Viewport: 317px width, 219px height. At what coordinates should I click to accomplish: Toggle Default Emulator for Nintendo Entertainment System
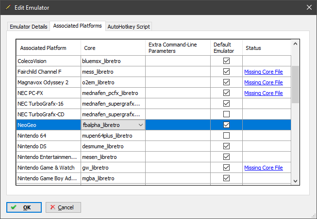[226, 157]
